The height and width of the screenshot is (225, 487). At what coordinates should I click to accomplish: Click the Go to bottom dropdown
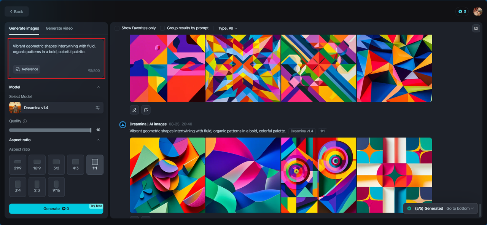pos(460,209)
